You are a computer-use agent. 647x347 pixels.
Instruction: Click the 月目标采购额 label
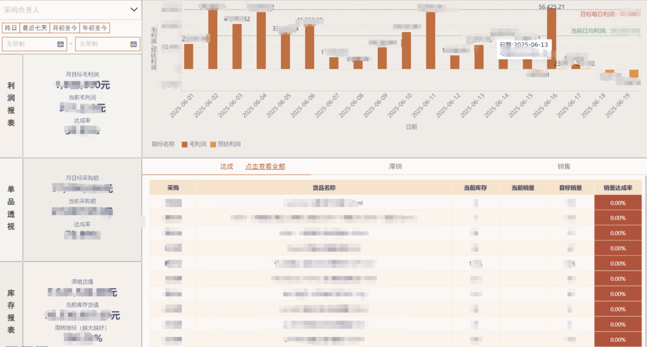[x=82, y=178]
